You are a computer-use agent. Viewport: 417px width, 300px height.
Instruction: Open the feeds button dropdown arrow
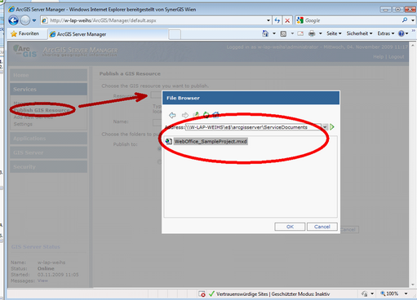point(292,33)
